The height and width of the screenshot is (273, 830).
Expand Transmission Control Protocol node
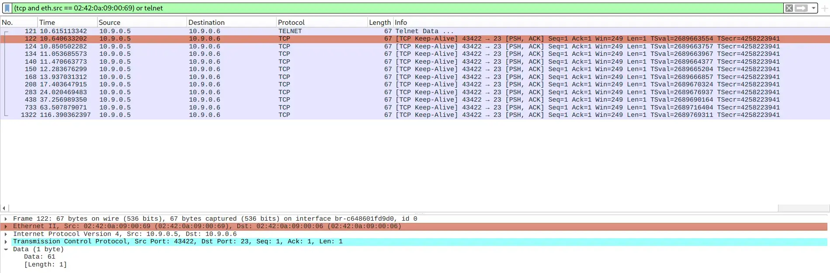coord(6,242)
